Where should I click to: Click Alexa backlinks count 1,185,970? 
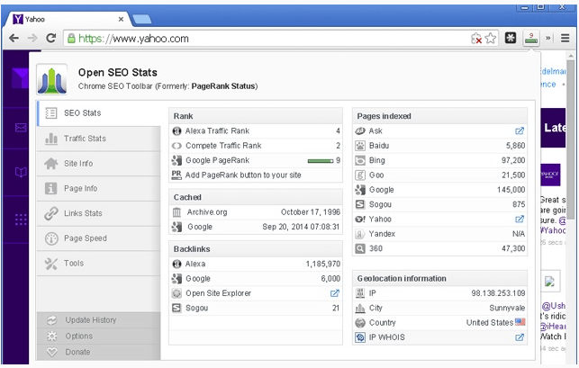tap(322, 264)
